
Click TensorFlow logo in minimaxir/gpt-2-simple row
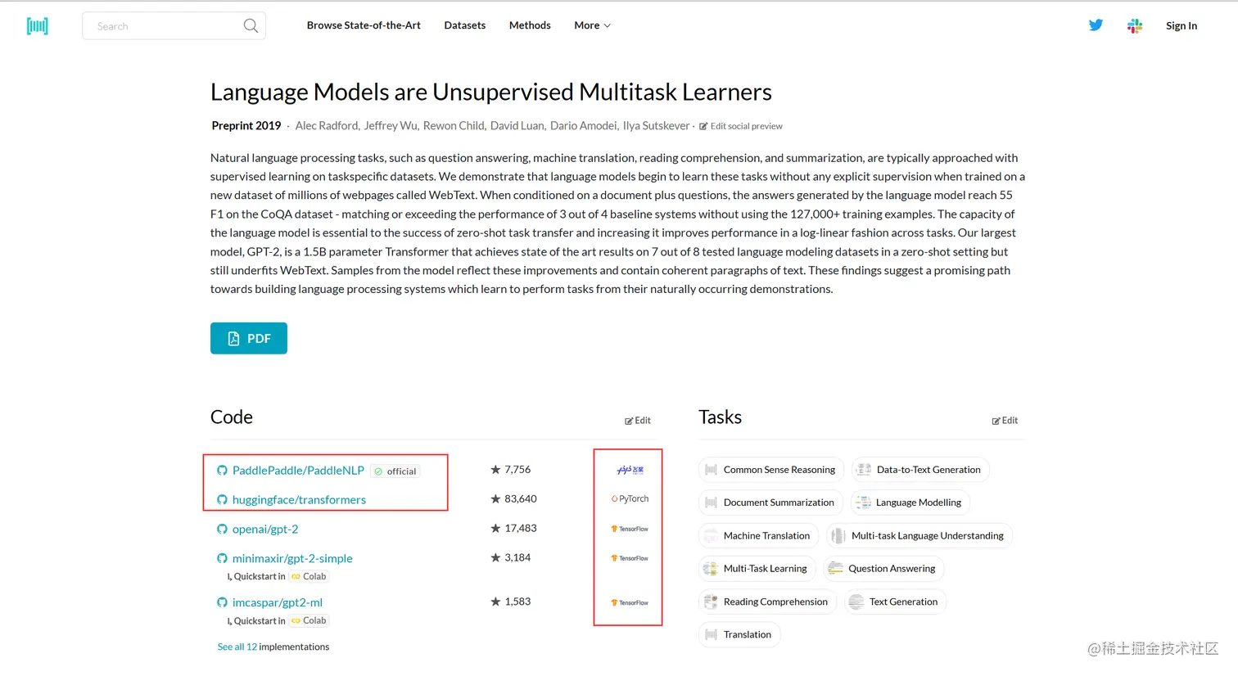(x=630, y=558)
